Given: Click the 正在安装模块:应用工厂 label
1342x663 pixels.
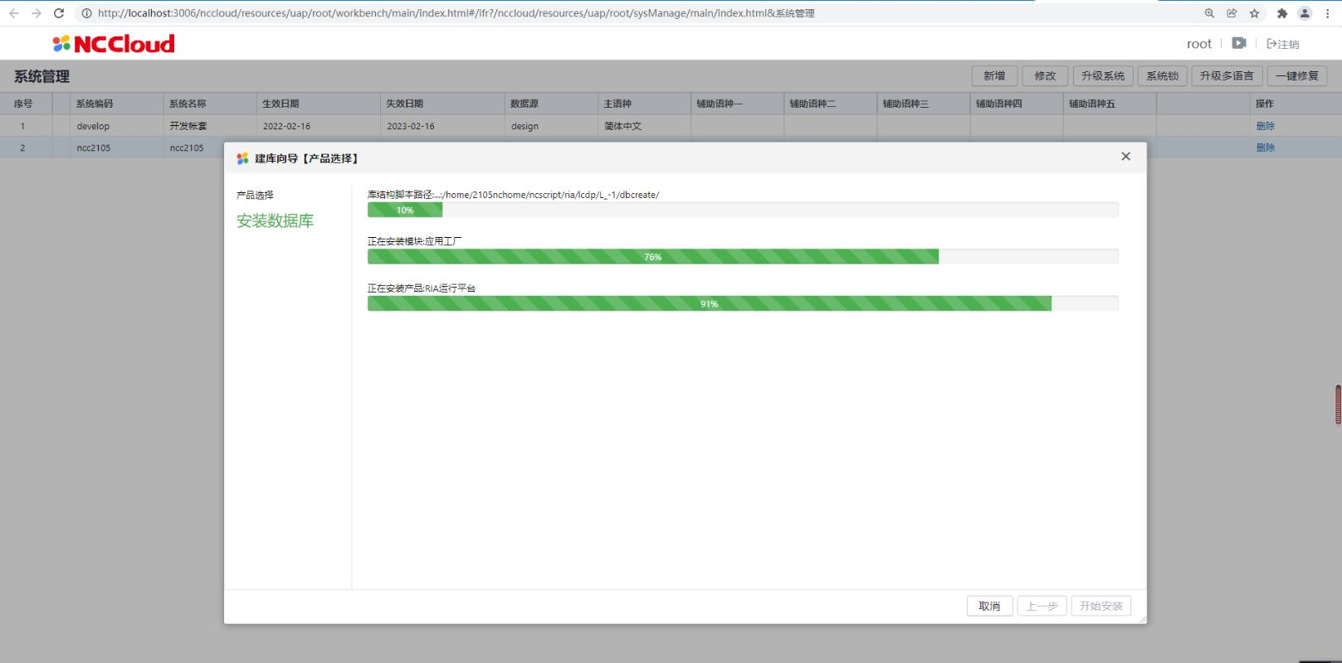Looking at the screenshot, I should click(415, 241).
